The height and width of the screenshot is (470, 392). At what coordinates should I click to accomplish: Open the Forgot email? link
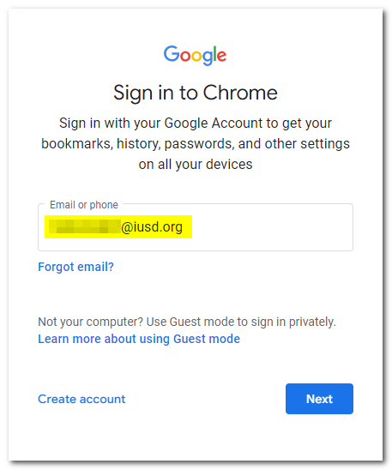[75, 267]
